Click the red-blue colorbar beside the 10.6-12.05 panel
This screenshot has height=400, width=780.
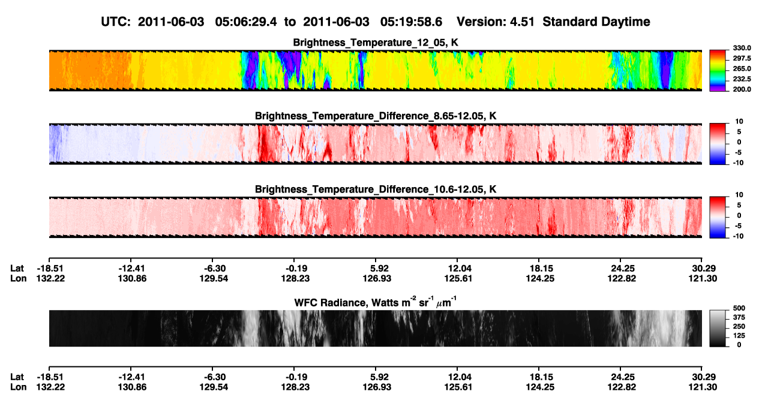pos(718,217)
